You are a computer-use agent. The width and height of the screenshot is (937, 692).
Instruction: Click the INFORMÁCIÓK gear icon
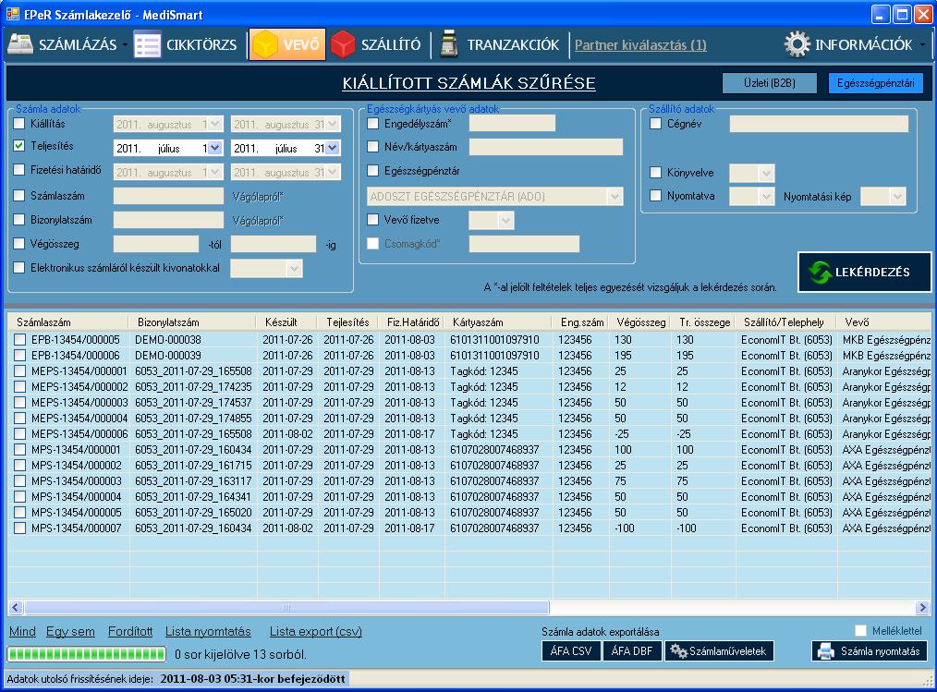(x=797, y=44)
